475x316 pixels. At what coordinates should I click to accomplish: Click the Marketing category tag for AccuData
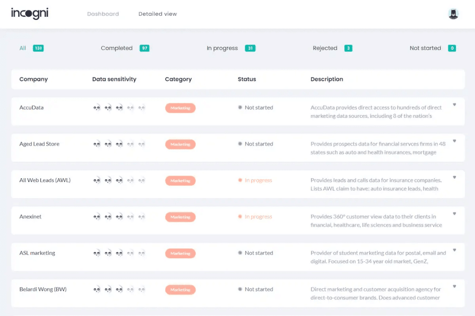(x=180, y=108)
